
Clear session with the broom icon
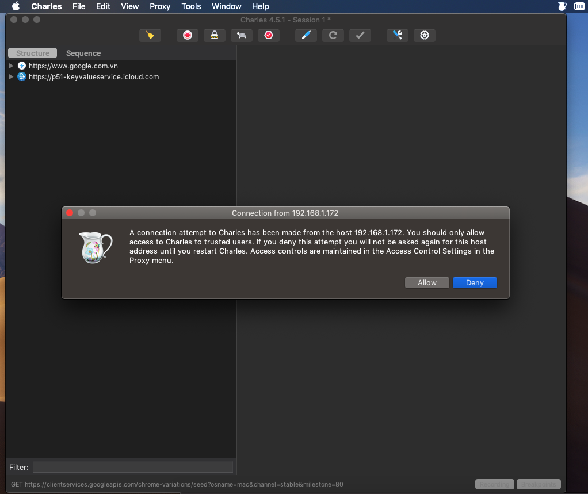tap(150, 35)
